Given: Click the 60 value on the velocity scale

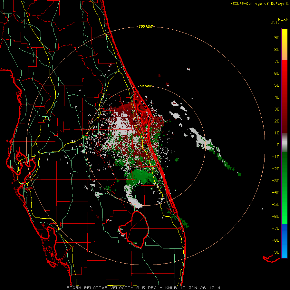Looking at the screenshot, I should 277,73.
